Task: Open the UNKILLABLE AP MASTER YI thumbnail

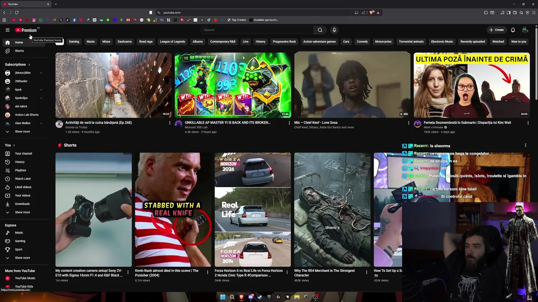Action: (233, 85)
